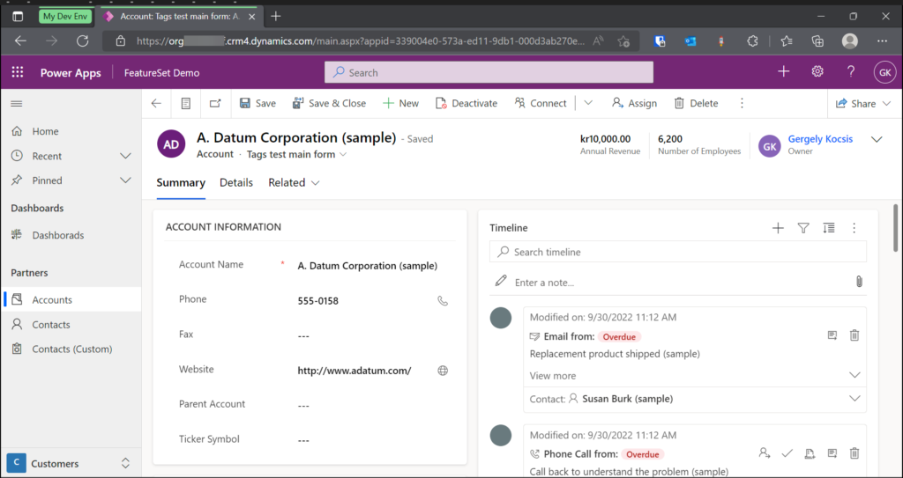
Task: Attach a file with the paperclip icon
Action: pyautogui.click(x=859, y=282)
